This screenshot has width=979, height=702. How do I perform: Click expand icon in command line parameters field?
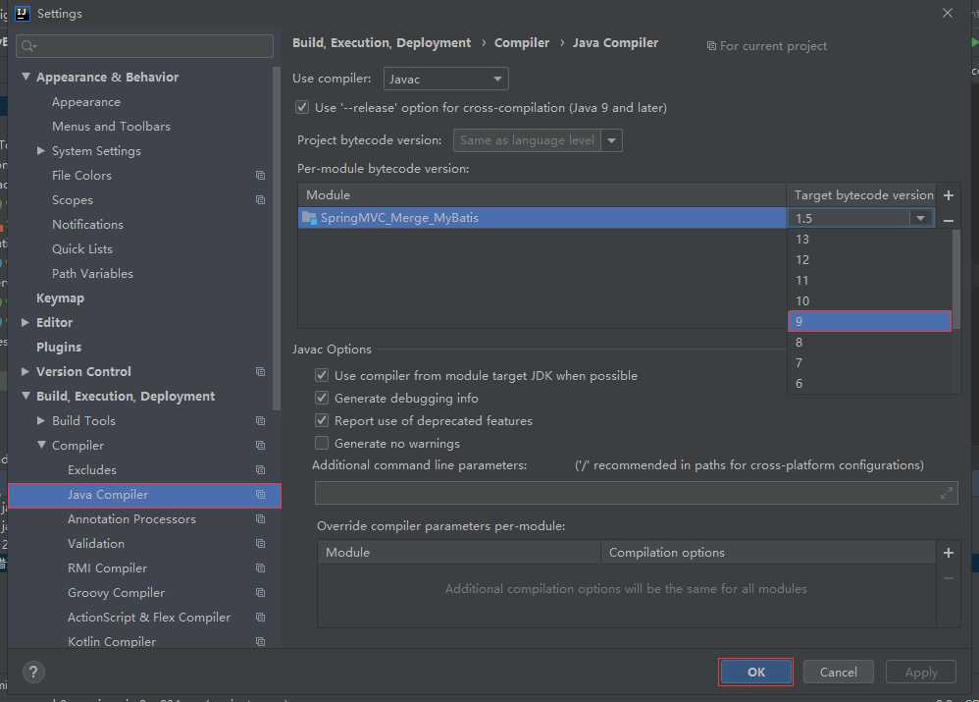pyautogui.click(x=947, y=493)
